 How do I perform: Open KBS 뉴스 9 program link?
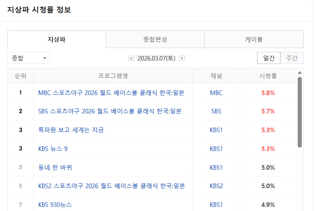[x=53, y=149]
